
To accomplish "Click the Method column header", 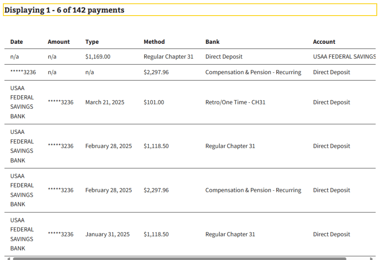I will (154, 42).
